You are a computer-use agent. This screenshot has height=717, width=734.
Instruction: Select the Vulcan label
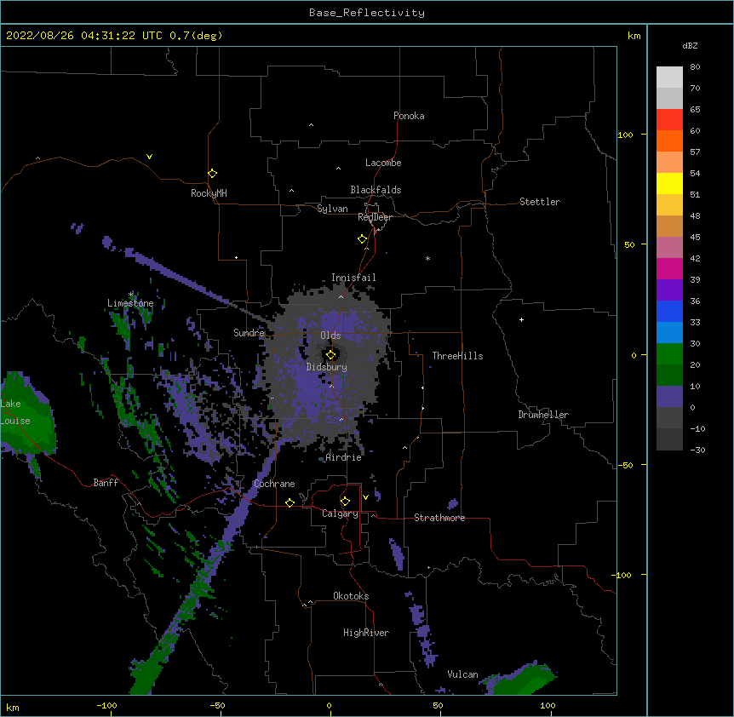pos(462,674)
